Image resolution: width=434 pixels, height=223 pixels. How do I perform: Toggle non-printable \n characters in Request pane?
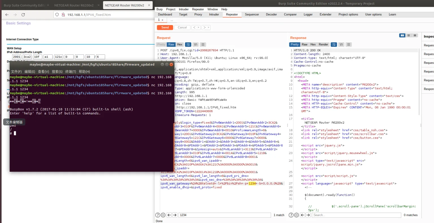click(x=196, y=45)
